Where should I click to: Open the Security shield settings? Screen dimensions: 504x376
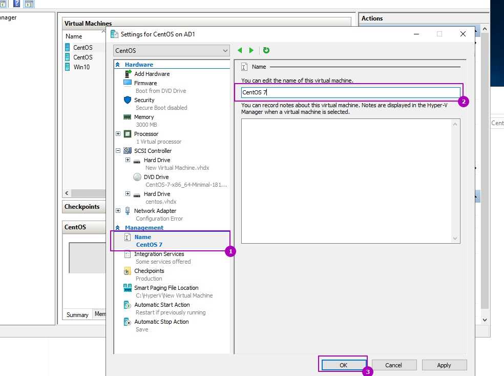click(128, 100)
